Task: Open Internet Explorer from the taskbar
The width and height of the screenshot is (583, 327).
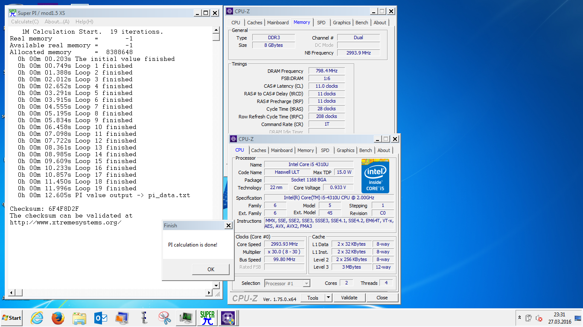Action: click(x=37, y=318)
